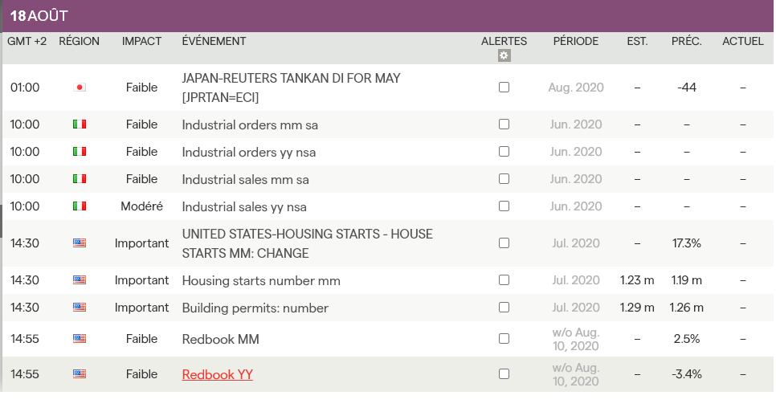Click the RÉGION column header
Image resolution: width=776 pixels, height=416 pixels.
tap(79, 41)
